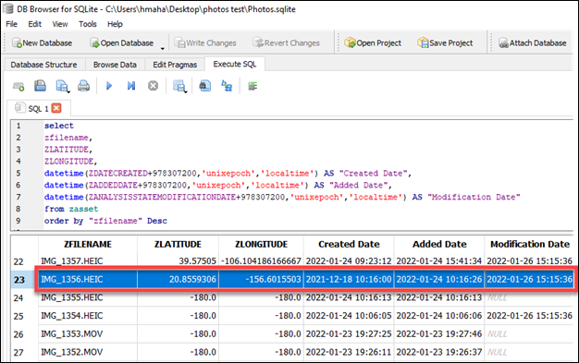
Task: Execute current line with step icon
Action: coord(131,86)
